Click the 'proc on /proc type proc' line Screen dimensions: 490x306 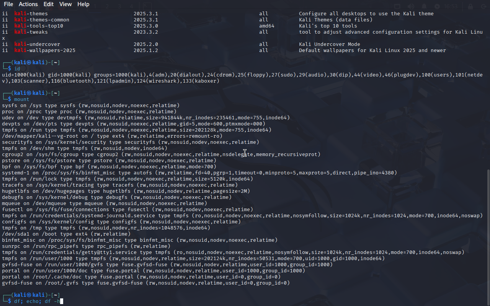click(89, 112)
